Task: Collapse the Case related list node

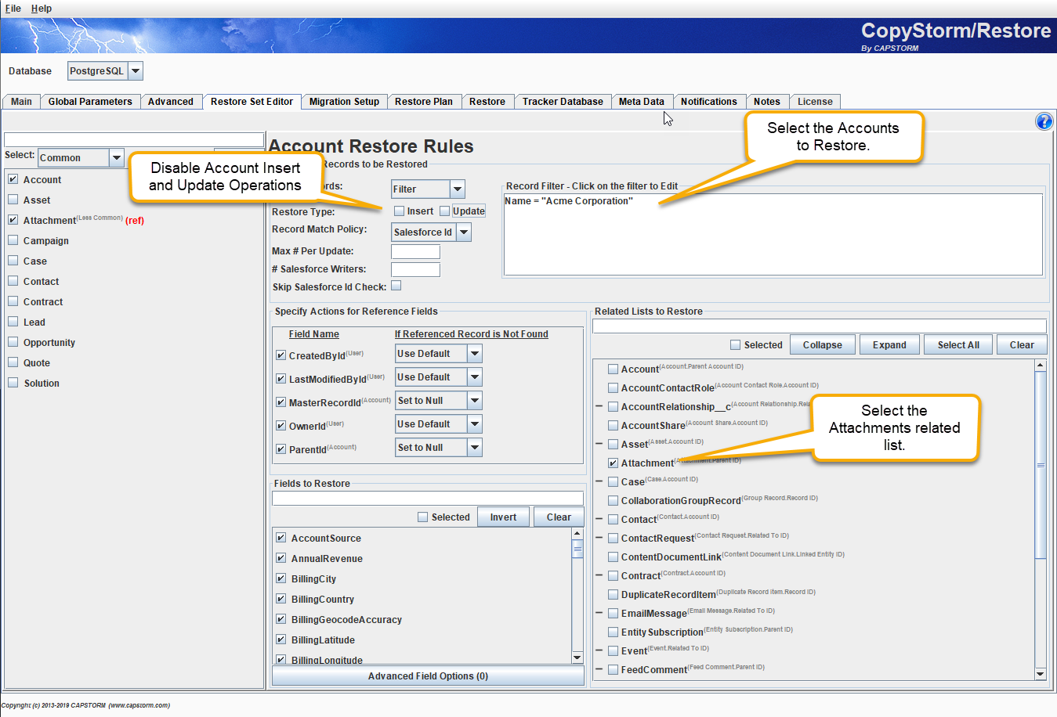Action: tap(599, 482)
